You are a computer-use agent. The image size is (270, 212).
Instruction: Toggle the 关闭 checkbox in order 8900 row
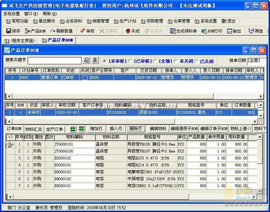[85, 78]
